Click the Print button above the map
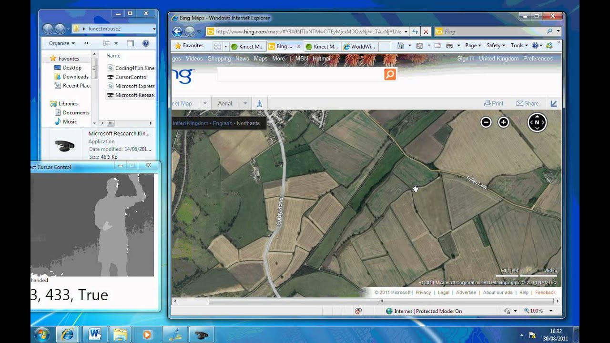The image size is (610, 343). (494, 103)
